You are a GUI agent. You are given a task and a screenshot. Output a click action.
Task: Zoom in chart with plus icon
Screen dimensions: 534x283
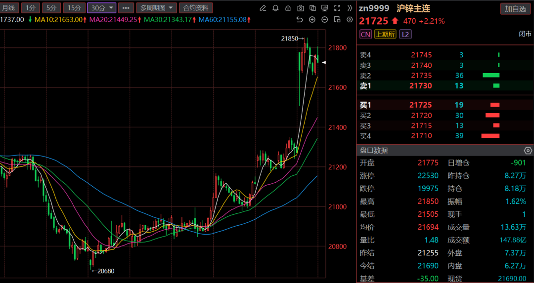[x=312, y=20]
